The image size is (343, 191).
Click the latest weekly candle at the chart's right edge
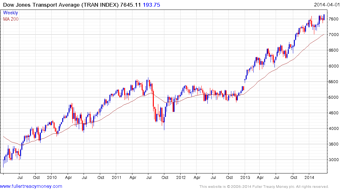324,17
